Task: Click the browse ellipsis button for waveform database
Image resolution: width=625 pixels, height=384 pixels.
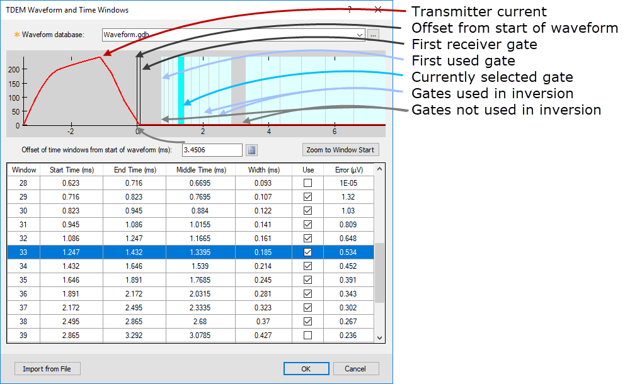Action: pos(374,35)
